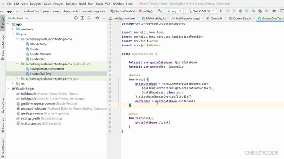The image size is (284, 159).
Task: Expand the manifests folder
Action: tap(13, 29)
